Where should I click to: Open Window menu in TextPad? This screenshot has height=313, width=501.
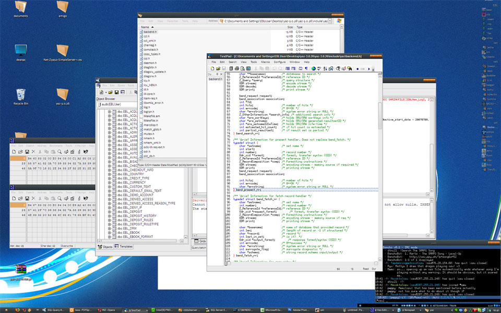[294, 62]
